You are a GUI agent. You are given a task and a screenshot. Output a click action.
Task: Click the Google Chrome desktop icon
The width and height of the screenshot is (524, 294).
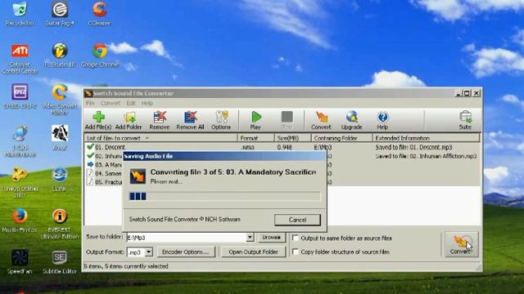click(100, 55)
